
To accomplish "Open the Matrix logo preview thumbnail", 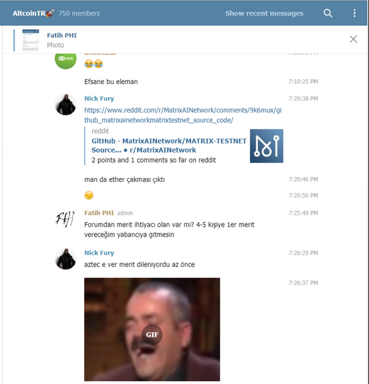I will point(266,146).
